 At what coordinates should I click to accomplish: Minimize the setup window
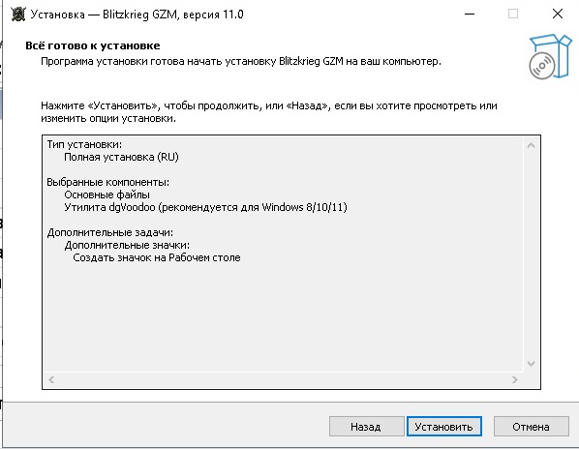[470, 14]
